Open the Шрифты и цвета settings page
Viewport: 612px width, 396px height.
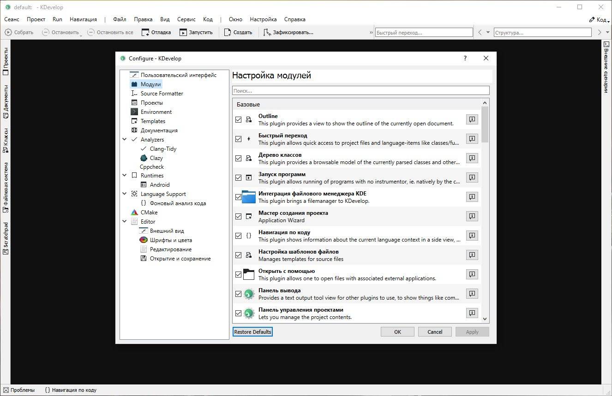coord(165,240)
